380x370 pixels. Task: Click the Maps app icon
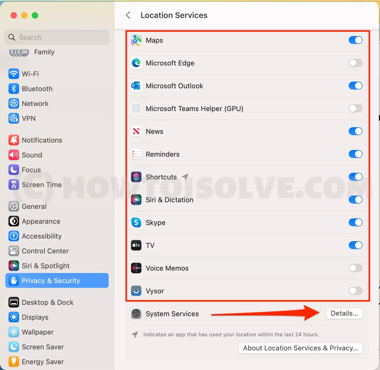pyautogui.click(x=136, y=40)
